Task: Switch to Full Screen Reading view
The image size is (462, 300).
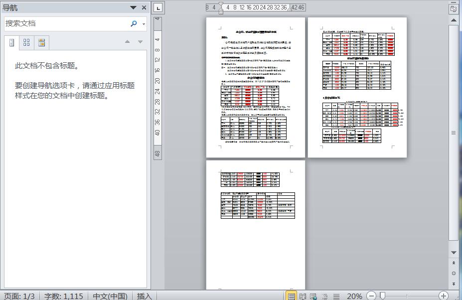Action: tap(302, 296)
